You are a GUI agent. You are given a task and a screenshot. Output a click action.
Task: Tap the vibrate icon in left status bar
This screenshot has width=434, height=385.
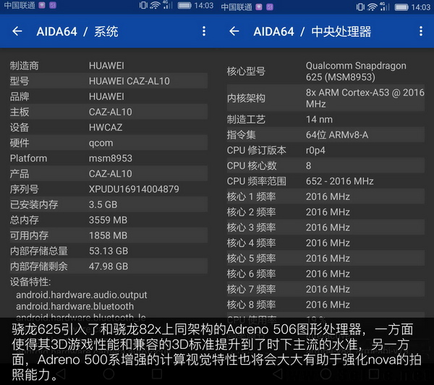tap(143, 5)
